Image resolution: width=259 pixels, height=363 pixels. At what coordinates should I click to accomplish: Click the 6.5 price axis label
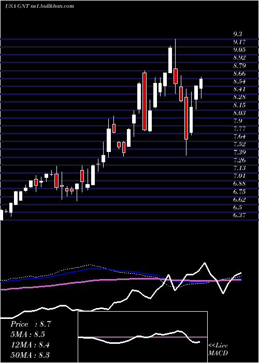(x=237, y=207)
